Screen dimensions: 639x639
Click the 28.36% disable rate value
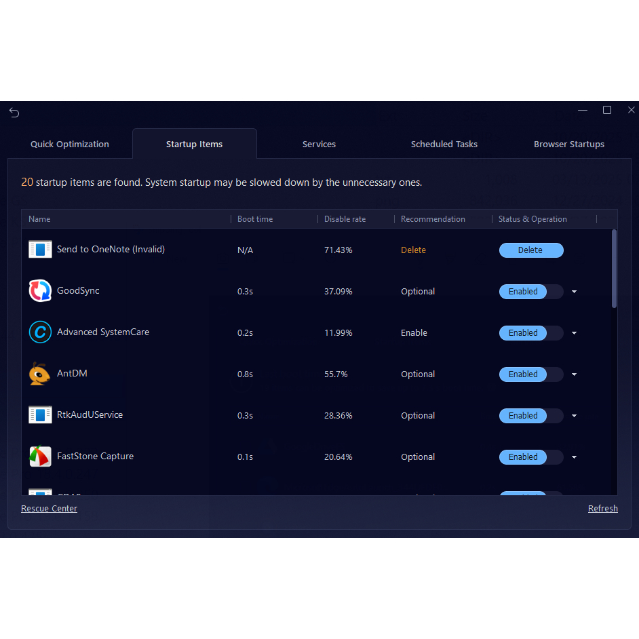tap(338, 416)
